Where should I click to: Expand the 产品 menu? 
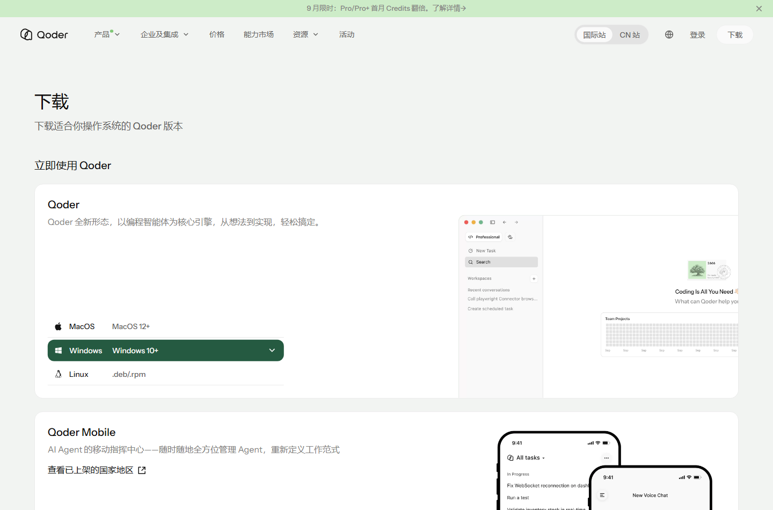tap(107, 34)
